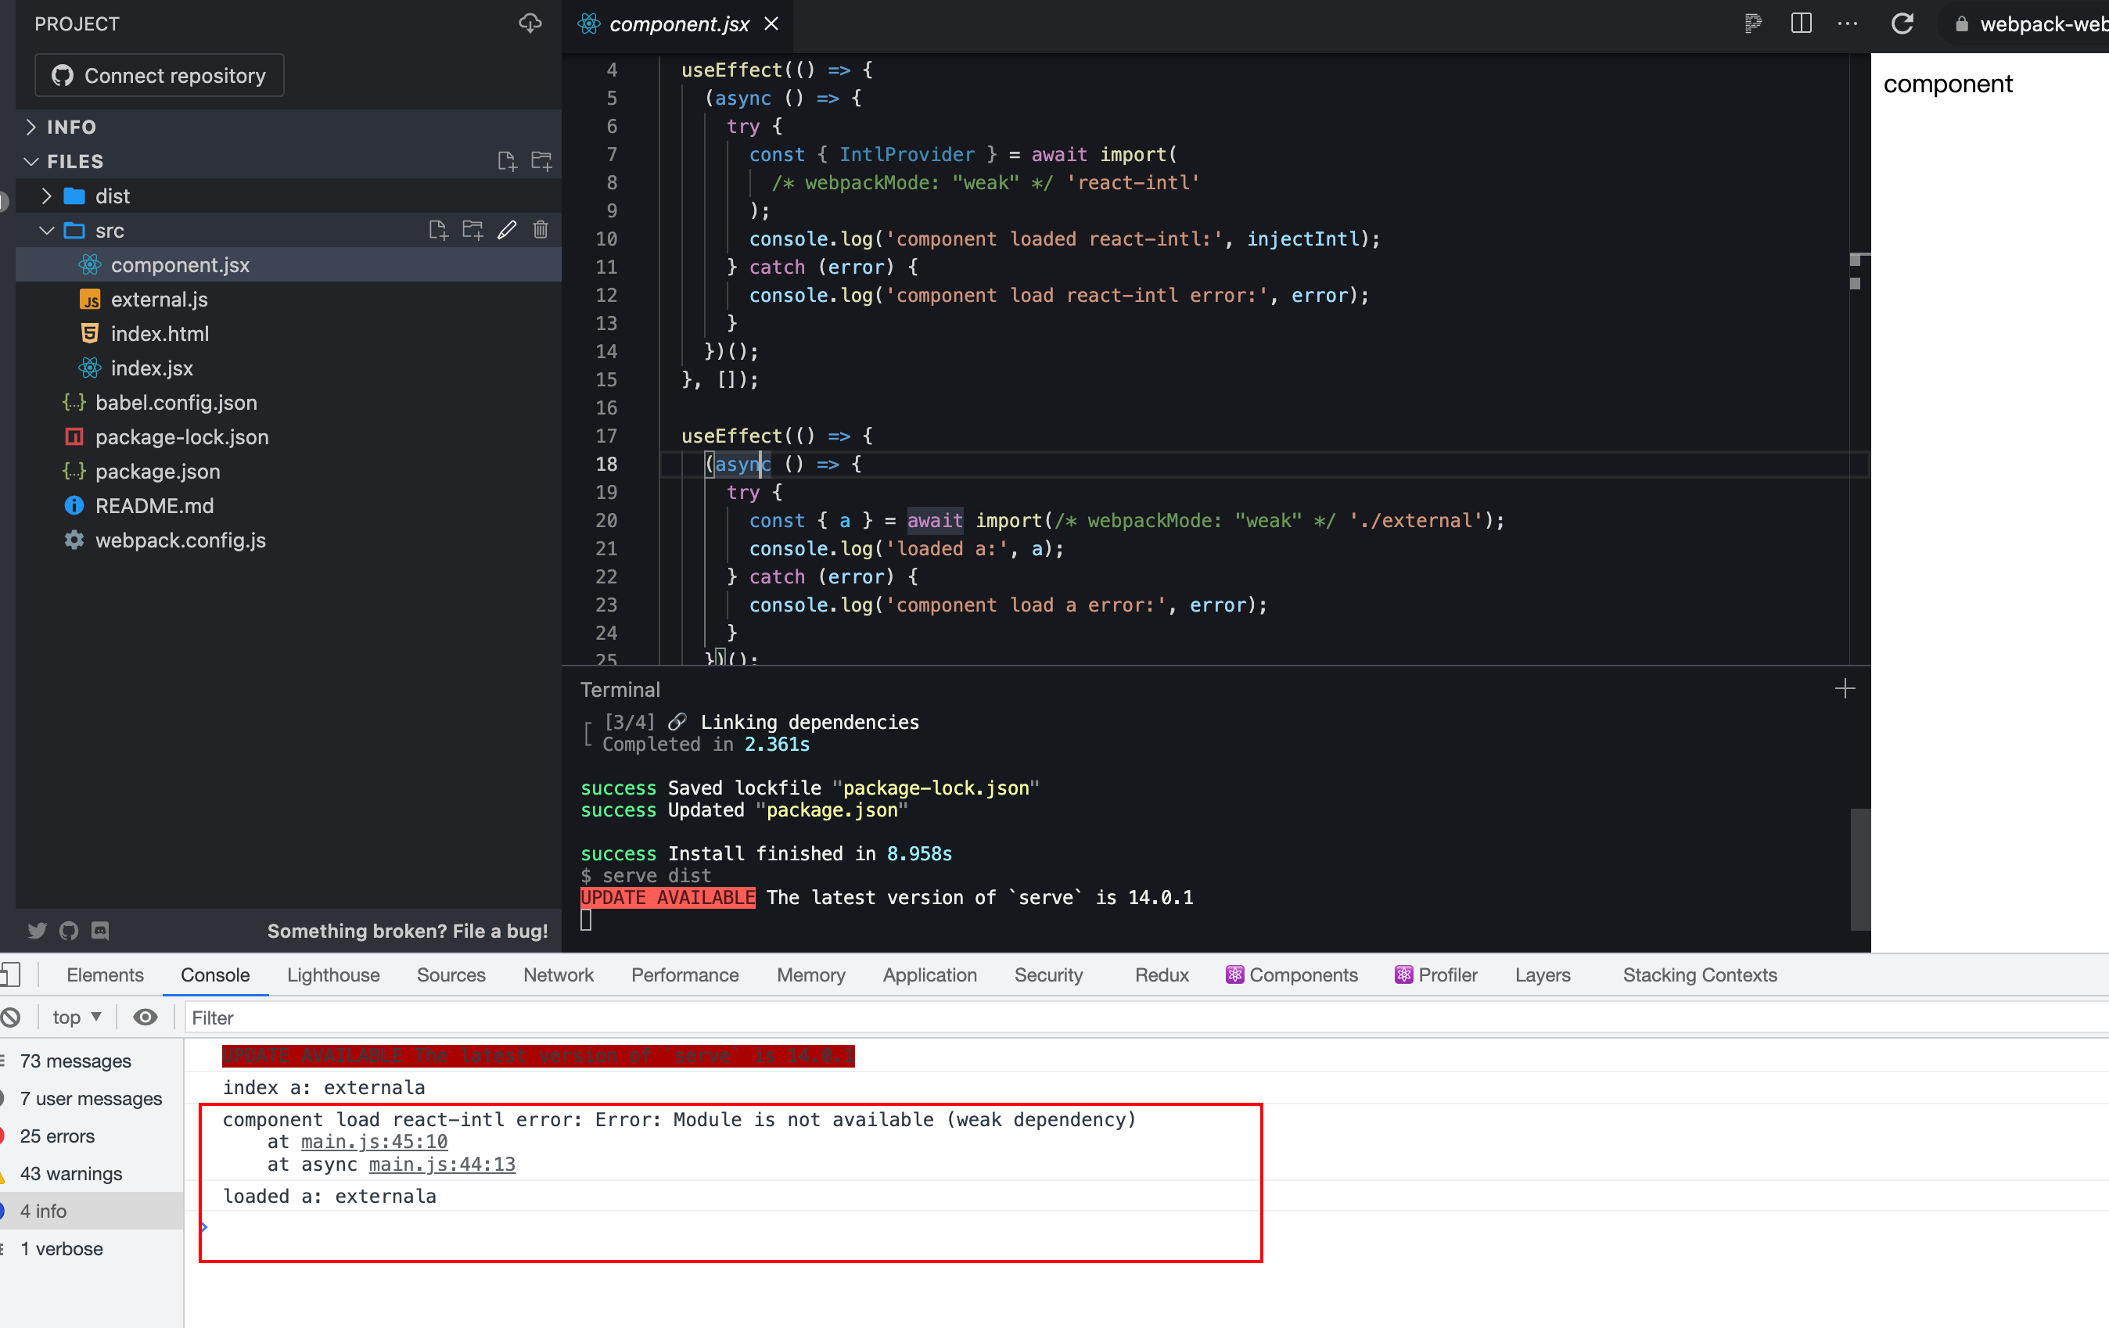Create a new file in the FILES panel
The image size is (2109, 1328).
[x=507, y=160]
